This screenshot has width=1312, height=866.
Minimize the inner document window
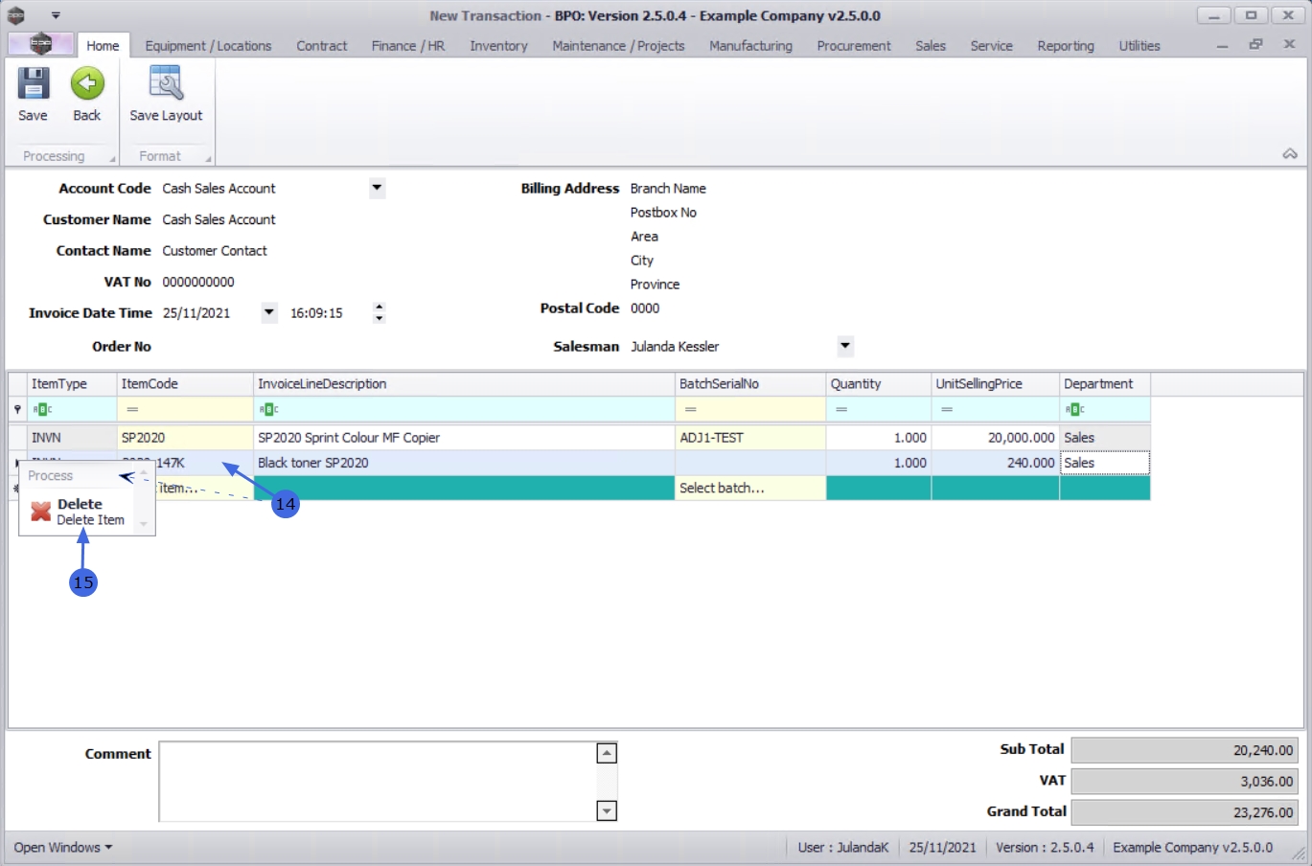point(1222,45)
